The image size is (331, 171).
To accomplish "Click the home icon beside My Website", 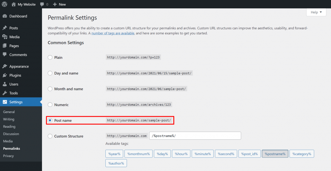I will click(x=14, y=4).
